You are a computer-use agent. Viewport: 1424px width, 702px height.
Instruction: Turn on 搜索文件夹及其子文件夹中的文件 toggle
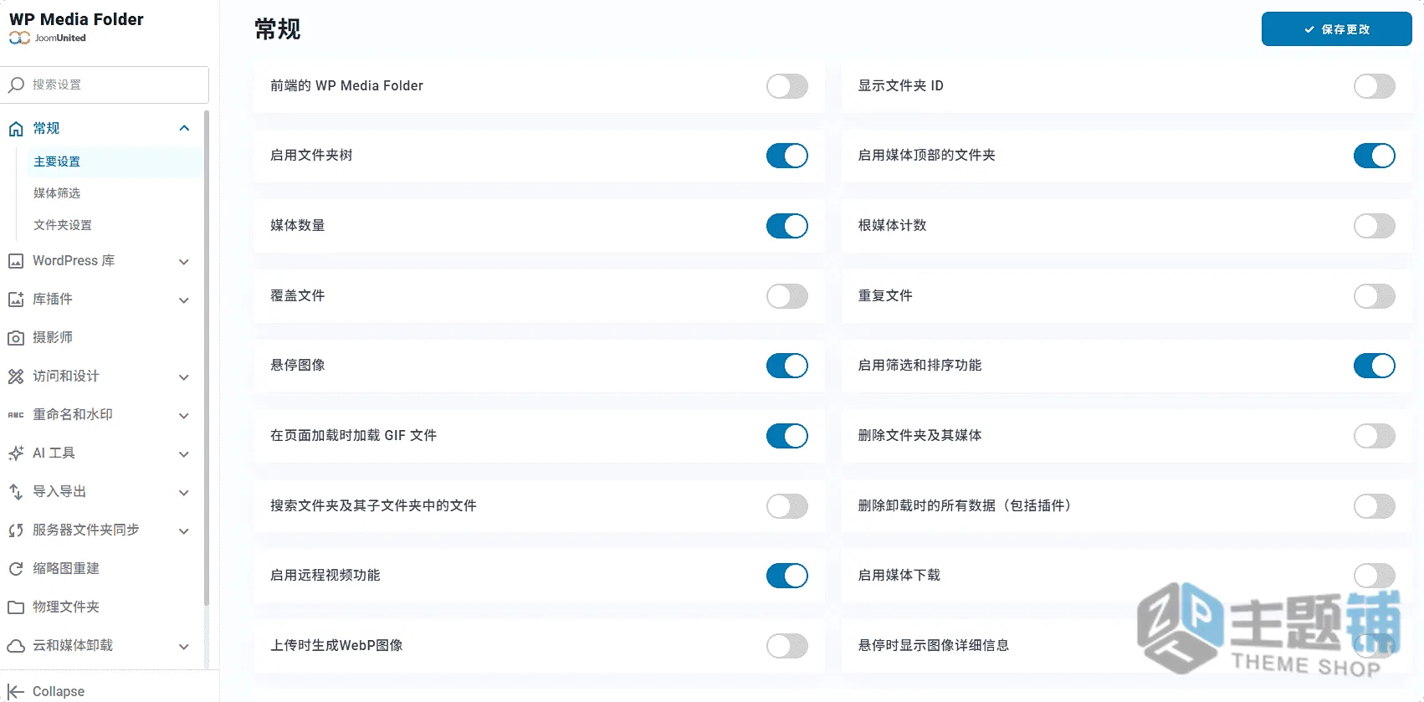pyautogui.click(x=787, y=506)
